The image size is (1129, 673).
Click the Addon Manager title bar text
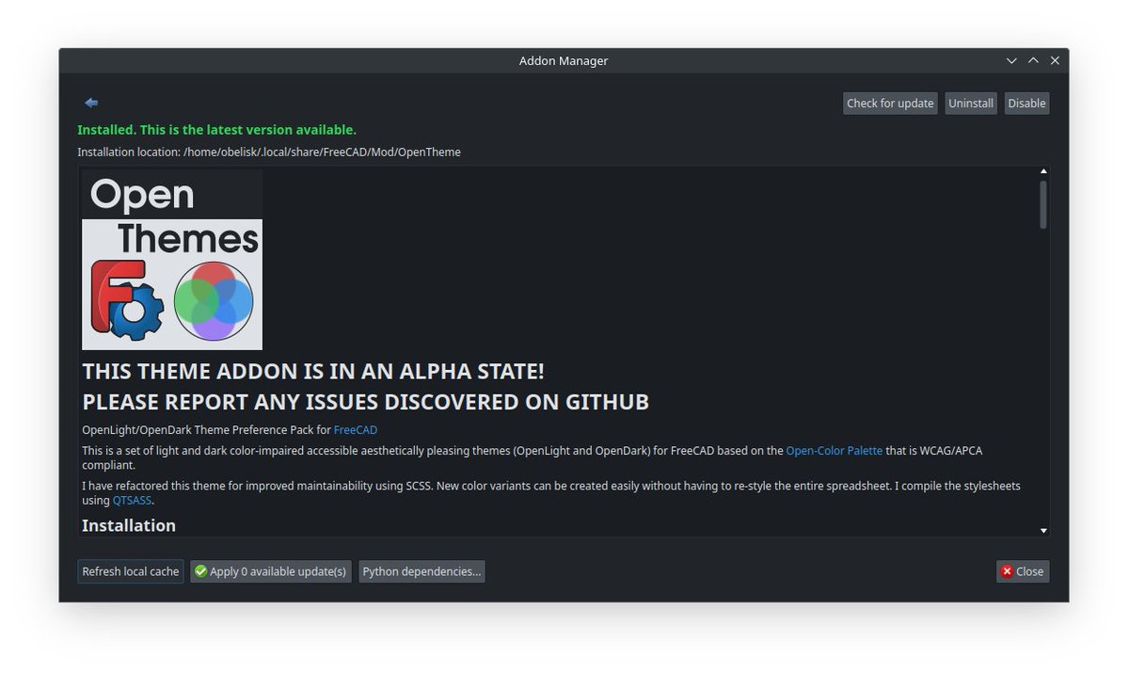pyautogui.click(x=564, y=60)
